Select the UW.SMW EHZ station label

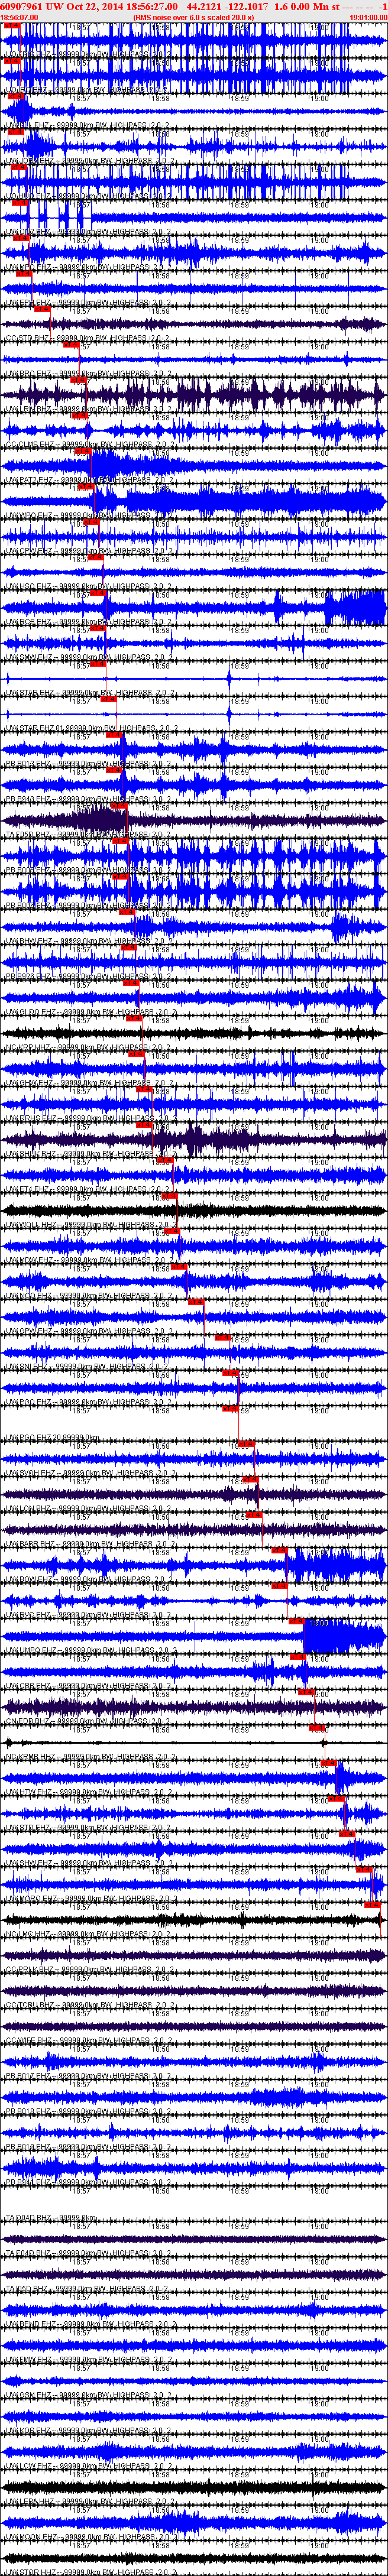pyautogui.click(x=87, y=657)
